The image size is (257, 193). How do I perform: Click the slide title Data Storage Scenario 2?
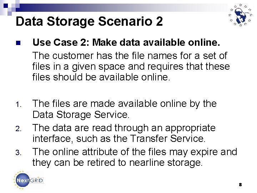(89, 21)
